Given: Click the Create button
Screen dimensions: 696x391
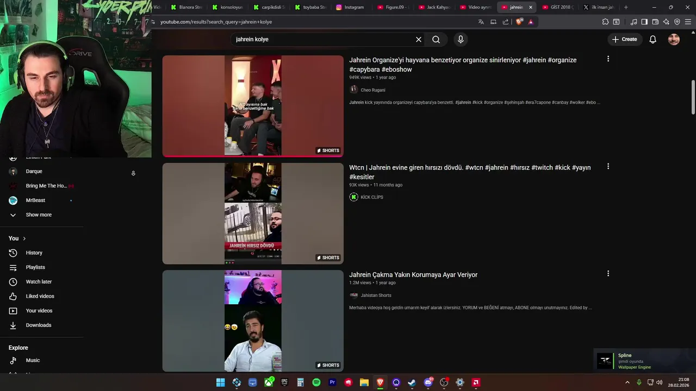Looking at the screenshot, I should coord(624,39).
